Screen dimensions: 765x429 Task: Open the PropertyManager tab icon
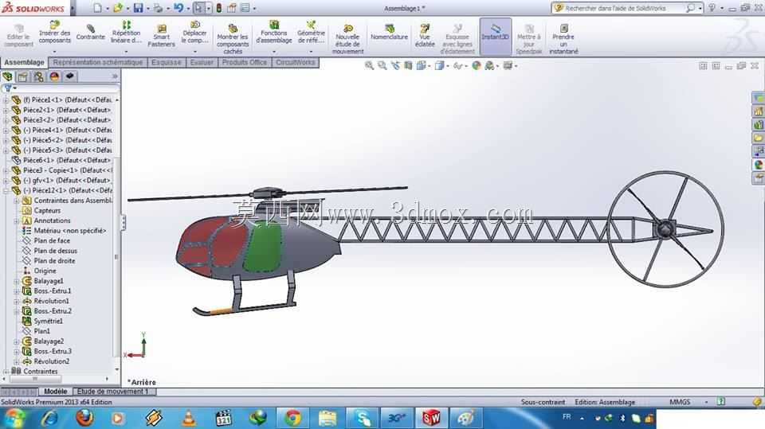click(23, 76)
